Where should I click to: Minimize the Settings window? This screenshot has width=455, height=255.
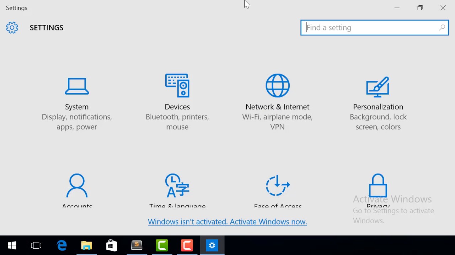pyautogui.click(x=397, y=8)
